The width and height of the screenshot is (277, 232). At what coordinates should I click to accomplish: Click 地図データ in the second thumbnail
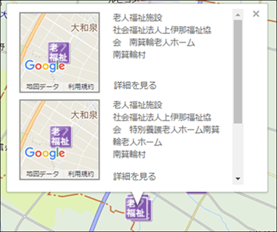[43, 174]
